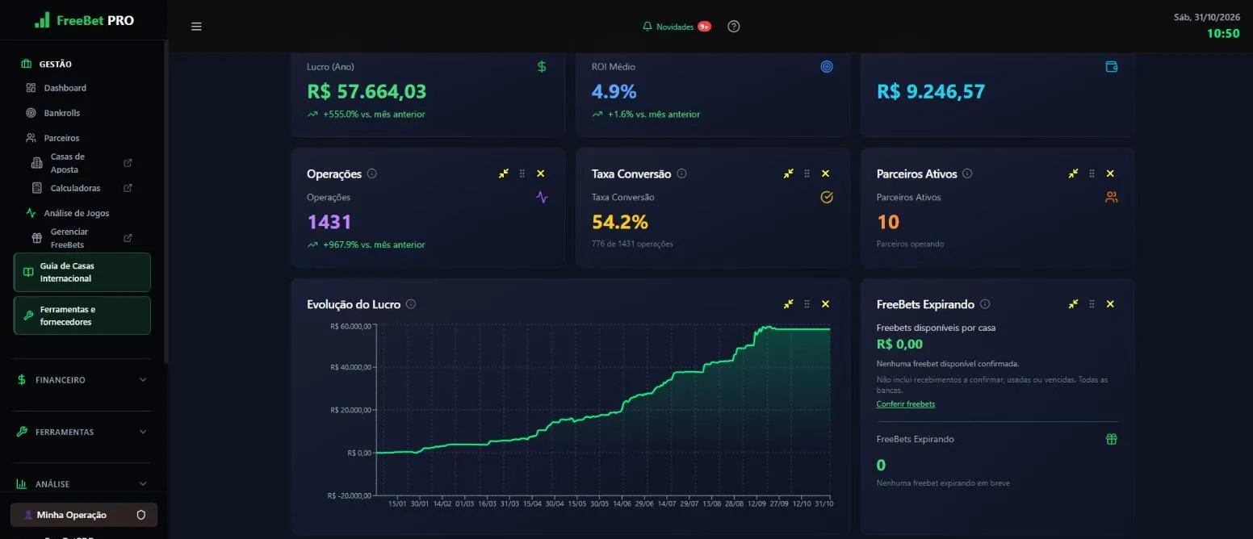The height and width of the screenshot is (539, 1253).
Task: Click the R$ 57.664,03 profit value
Action: tap(367, 91)
